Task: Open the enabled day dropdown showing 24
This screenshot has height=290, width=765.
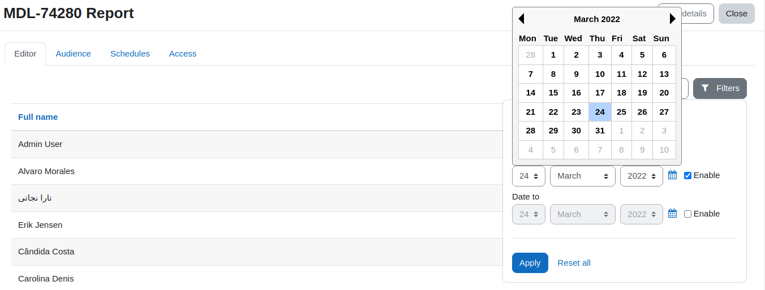Action: click(528, 176)
